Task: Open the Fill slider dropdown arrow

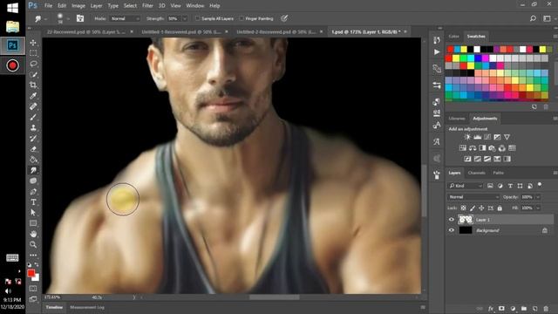Action: click(538, 208)
